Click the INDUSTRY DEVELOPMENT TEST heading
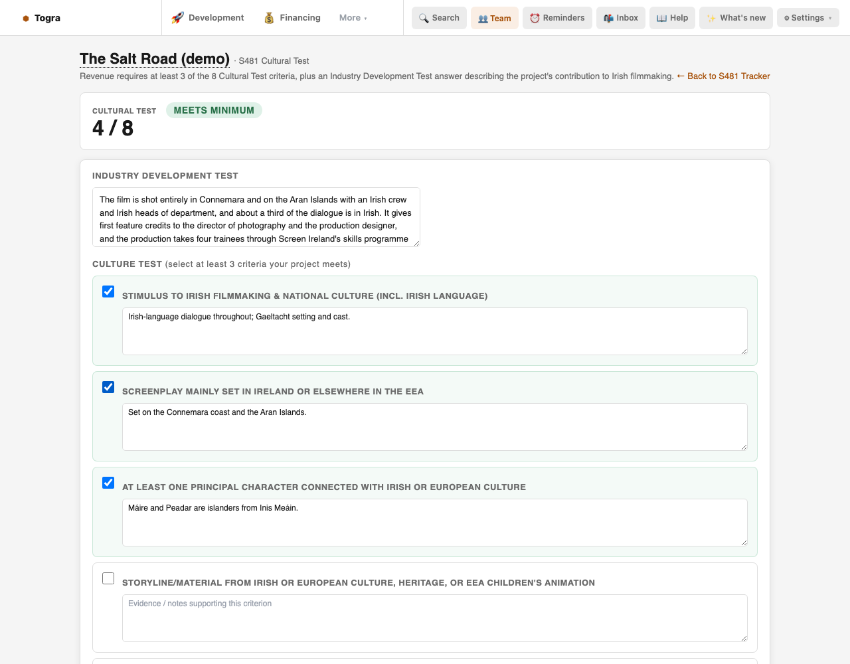The image size is (850, 664). click(x=165, y=176)
